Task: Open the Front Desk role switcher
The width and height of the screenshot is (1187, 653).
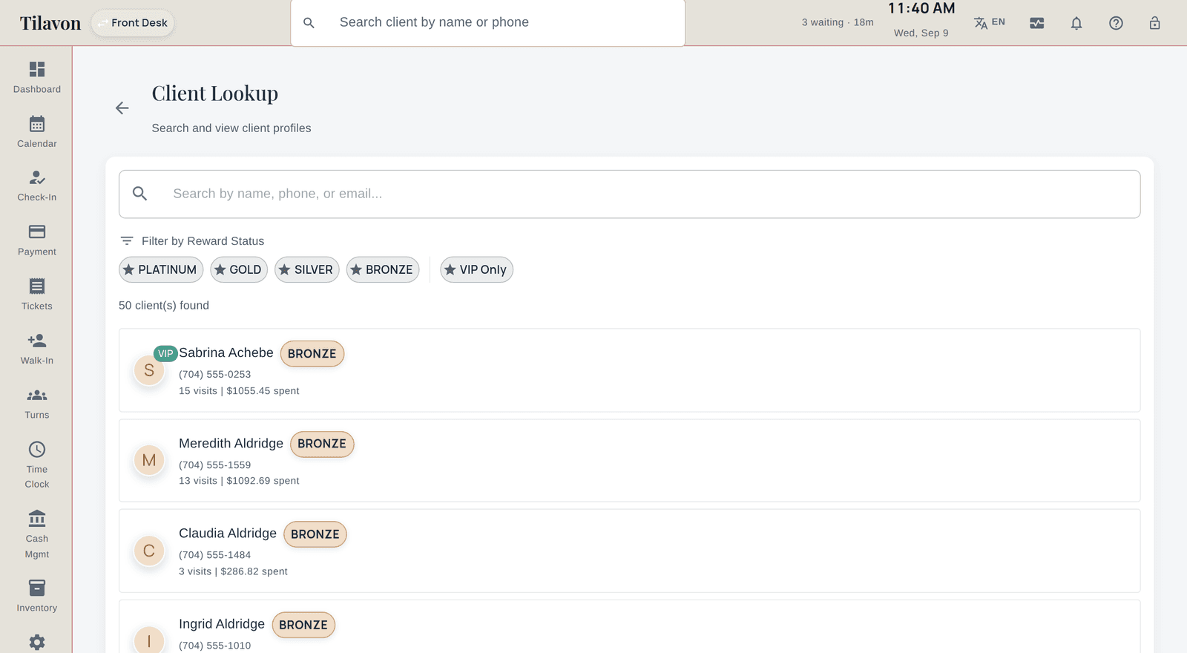Action: coord(133,23)
